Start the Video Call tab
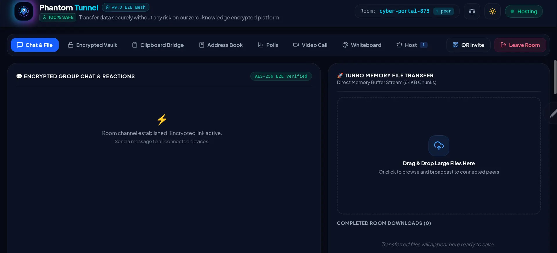The image size is (557, 253). coord(310,45)
